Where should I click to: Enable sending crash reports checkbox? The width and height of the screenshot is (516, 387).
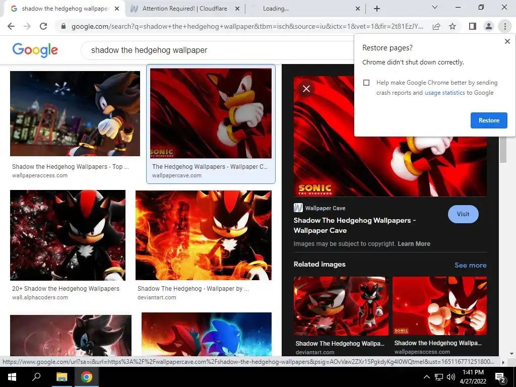pos(366,83)
